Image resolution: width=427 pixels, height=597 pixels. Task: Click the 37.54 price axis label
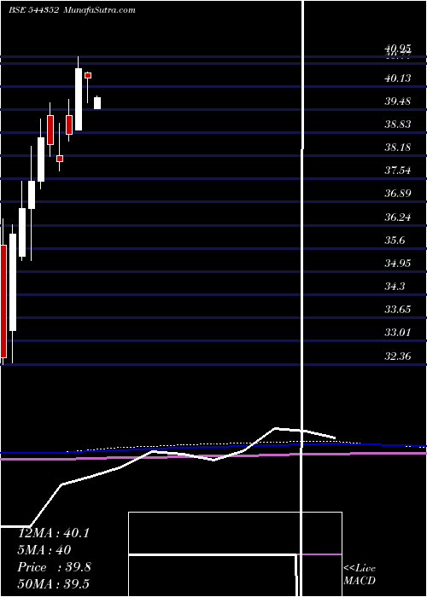[398, 171]
